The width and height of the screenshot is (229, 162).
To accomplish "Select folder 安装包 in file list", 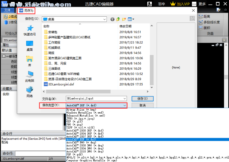I will pyautogui.click(x=51, y=32).
